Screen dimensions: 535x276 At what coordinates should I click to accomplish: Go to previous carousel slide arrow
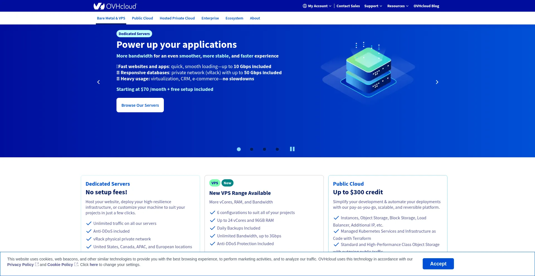tap(98, 82)
